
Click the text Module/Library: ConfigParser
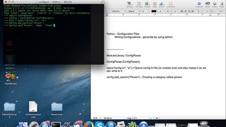[124, 56]
